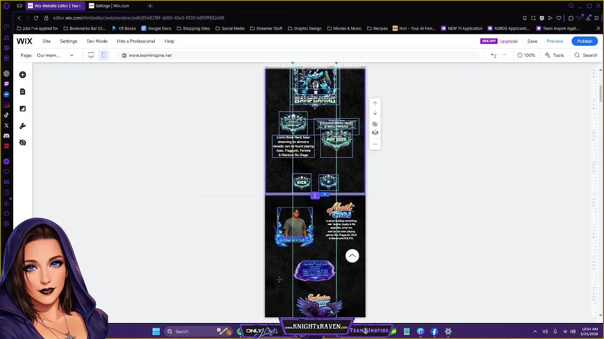Select the BAMFGAMING logo image
The height and width of the screenshot is (339, 604).
[x=315, y=89]
